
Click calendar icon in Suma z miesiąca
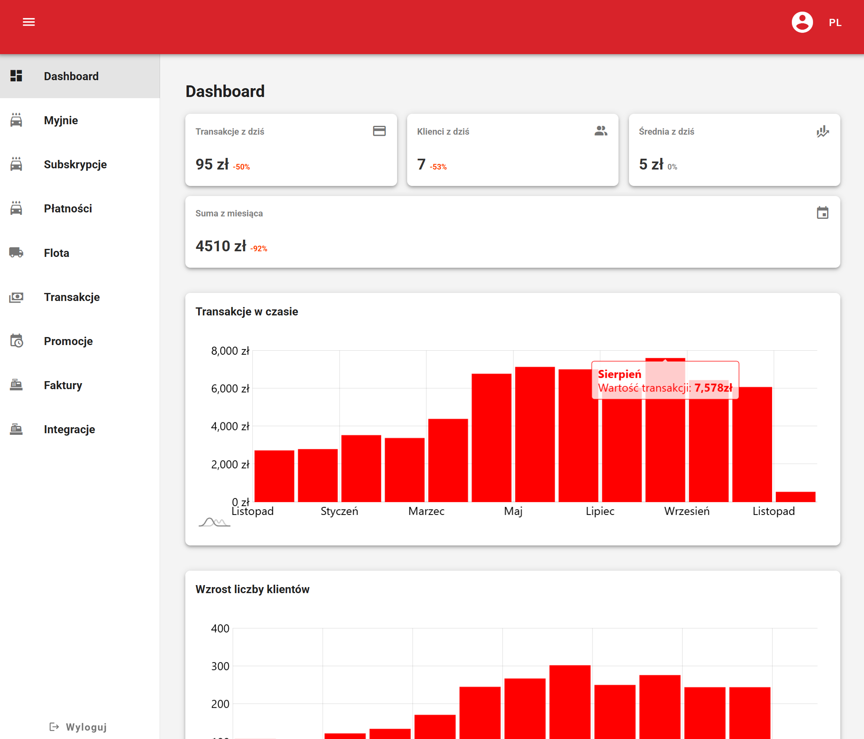pyautogui.click(x=822, y=213)
